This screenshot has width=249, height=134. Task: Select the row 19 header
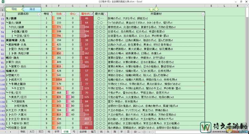coord(2,19)
